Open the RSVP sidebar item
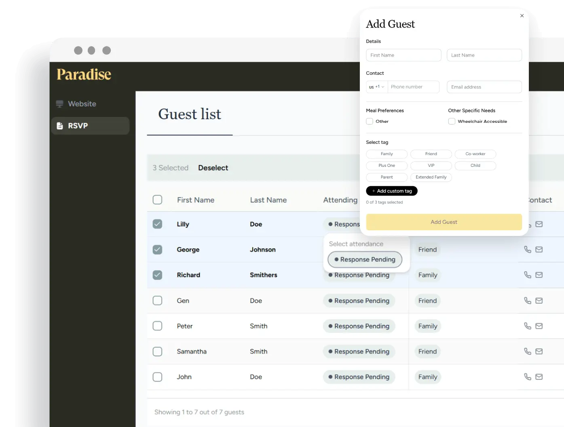The height and width of the screenshot is (427, 564). point(90,126)
